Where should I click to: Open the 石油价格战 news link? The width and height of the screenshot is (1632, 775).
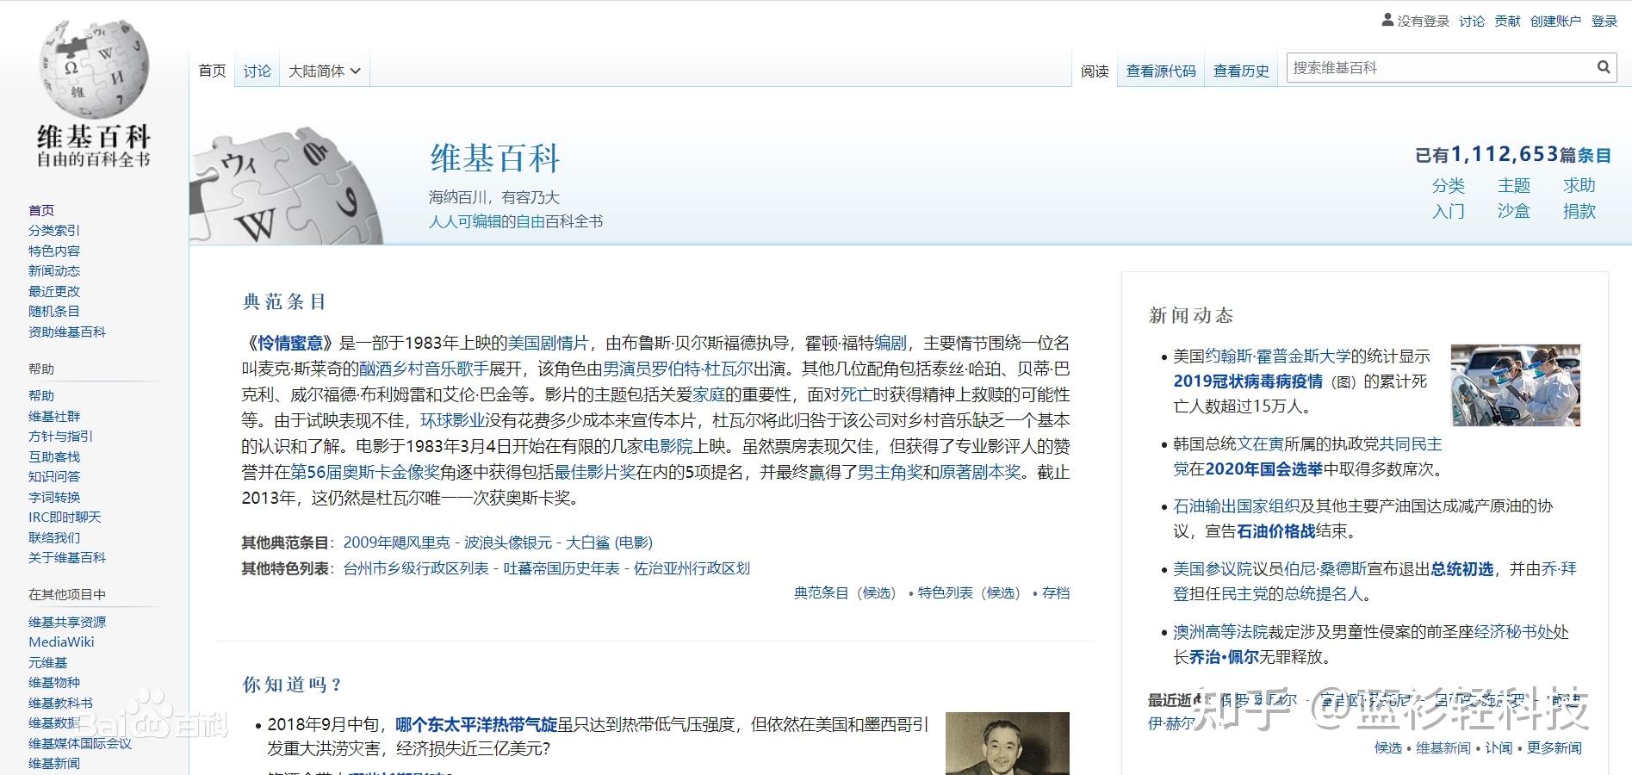(x=1275, y=531)
